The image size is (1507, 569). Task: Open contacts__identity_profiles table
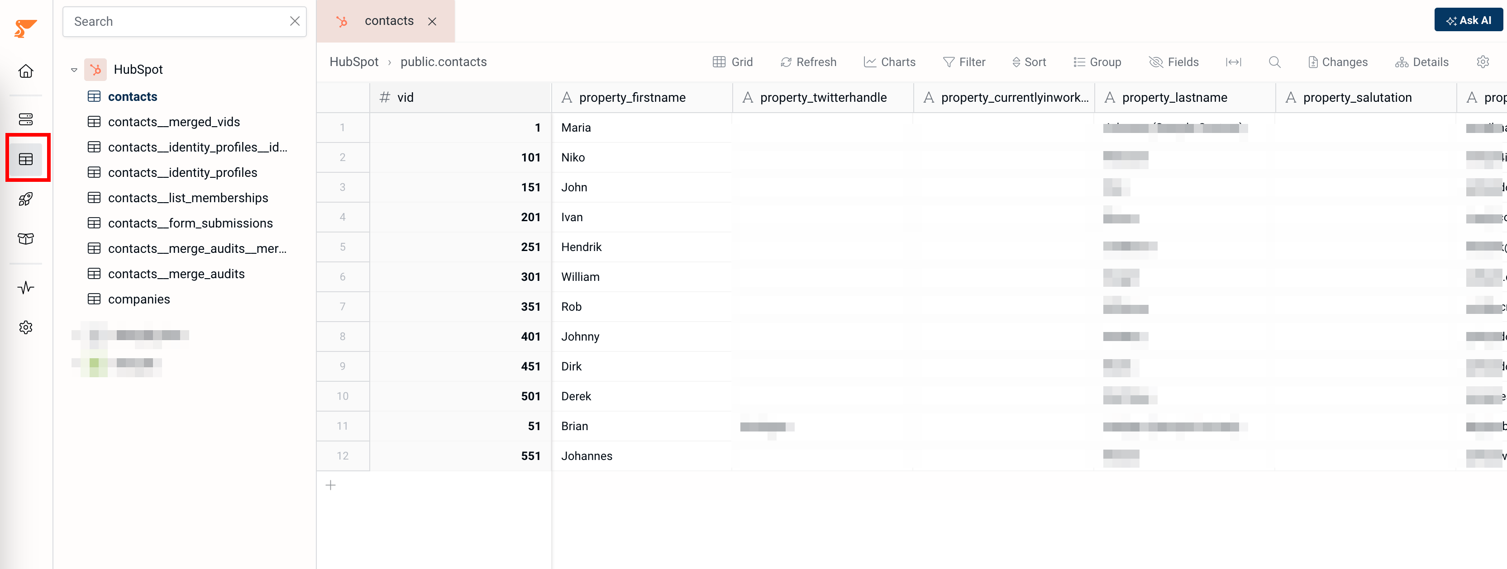[182, 172]
